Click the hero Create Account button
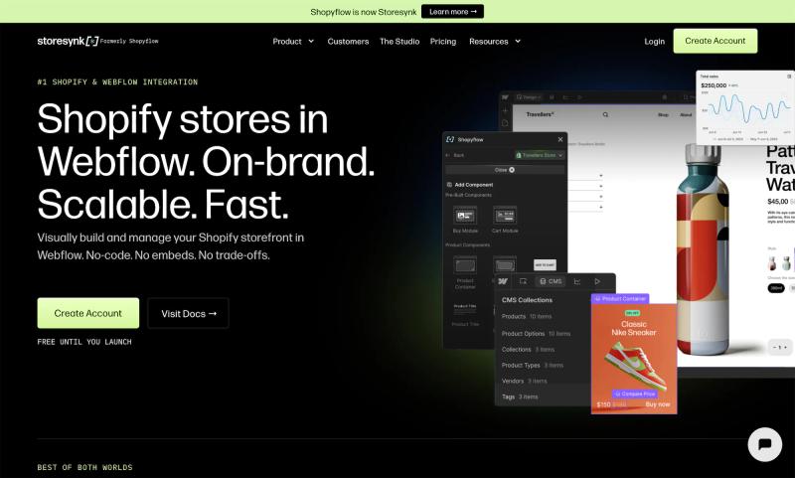The image size is (795, 478). 88,313
